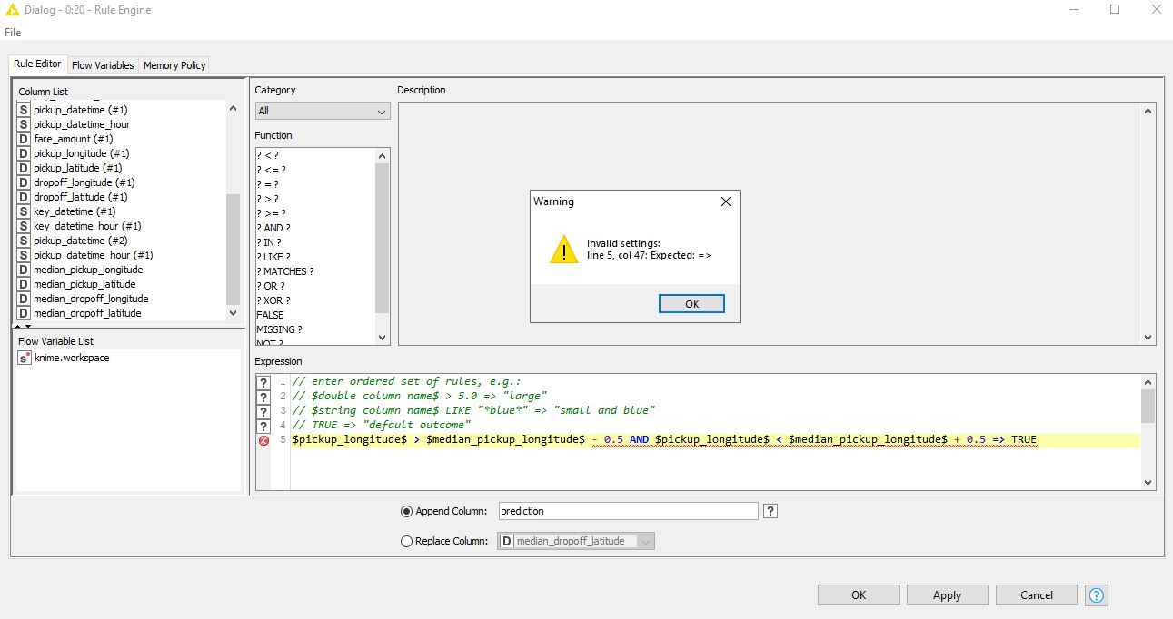Switch to the Flow Variables tab
The height and width of the screenshot is (619, 1173).
[103, 65]
